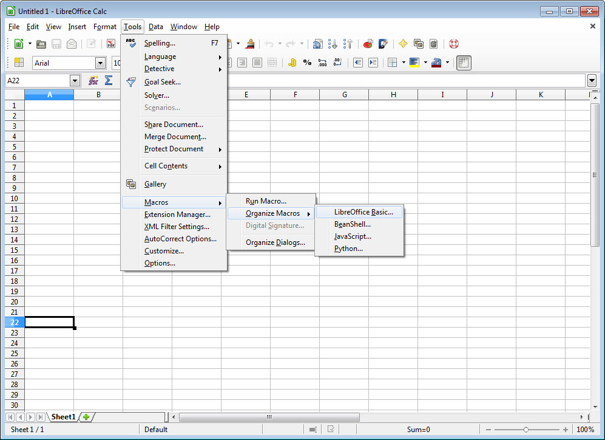Sort ascending using the toolbar icon
This screenshot has width=605, height=440.
point(333,44)
